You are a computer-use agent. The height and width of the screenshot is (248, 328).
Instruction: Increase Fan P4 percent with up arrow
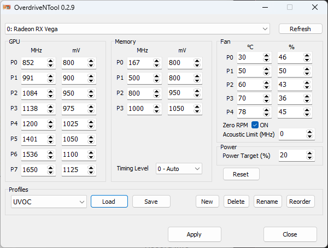click(x=307, y=110)
